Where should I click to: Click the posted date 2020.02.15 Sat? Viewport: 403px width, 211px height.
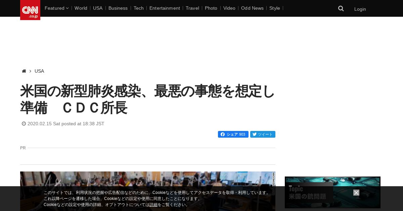point(66,124)
